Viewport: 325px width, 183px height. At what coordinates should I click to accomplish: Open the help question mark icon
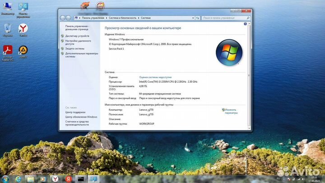pos(245,24)
